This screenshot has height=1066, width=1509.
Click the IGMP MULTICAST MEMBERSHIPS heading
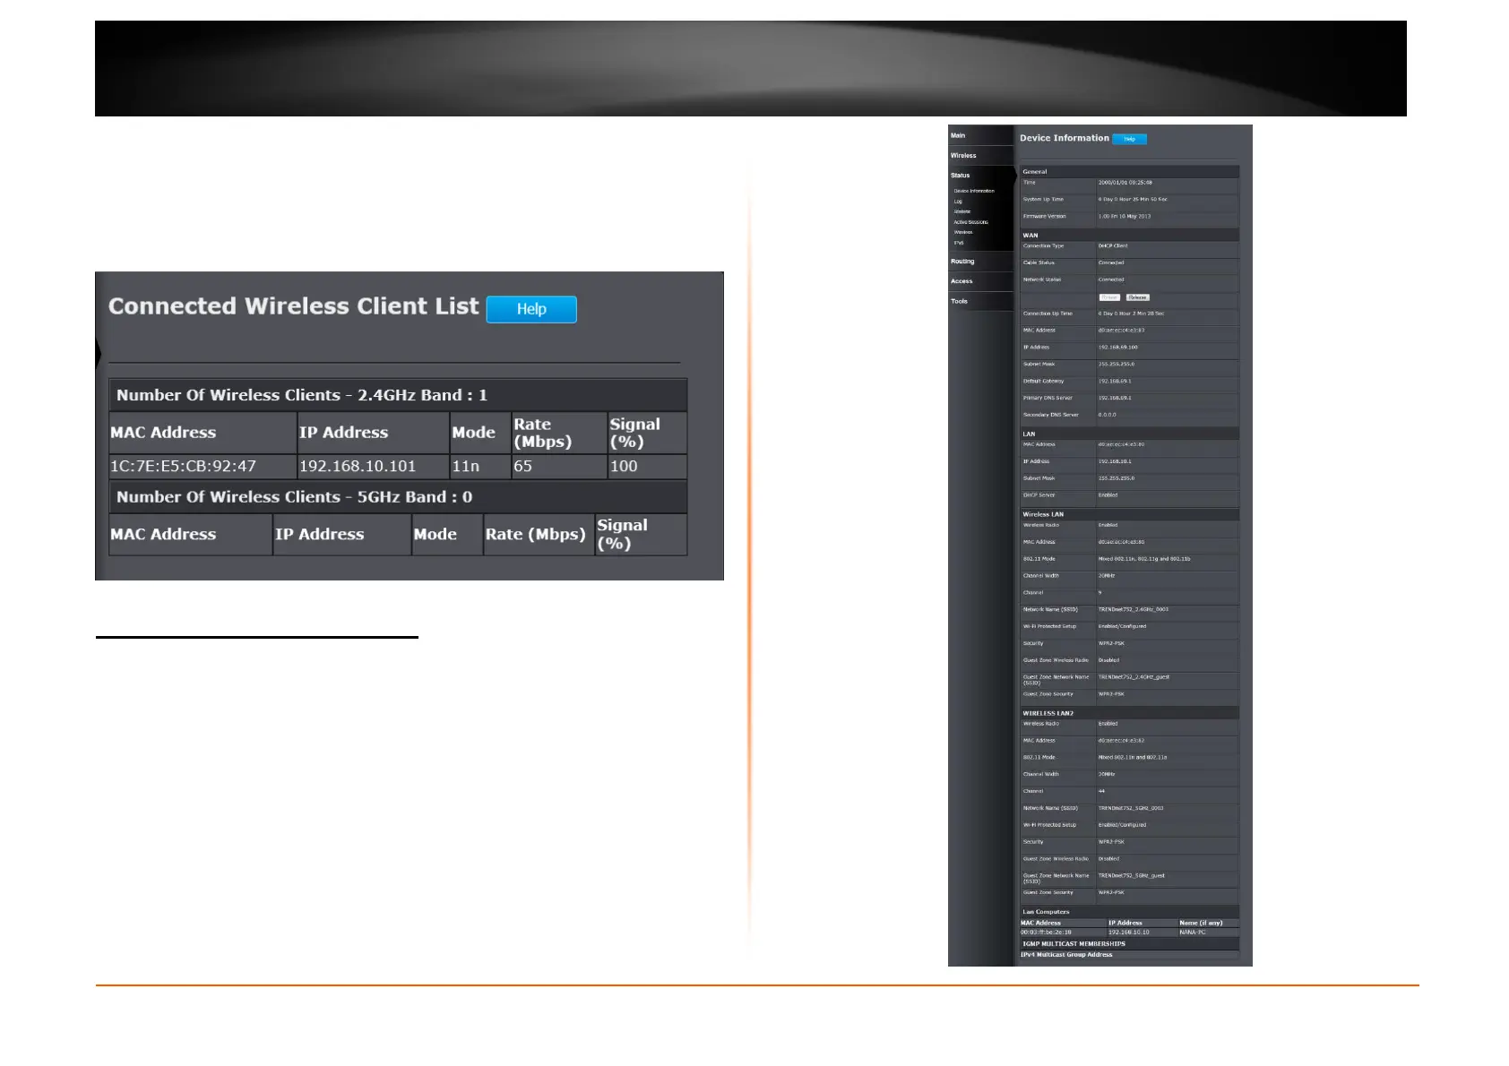1074,944
